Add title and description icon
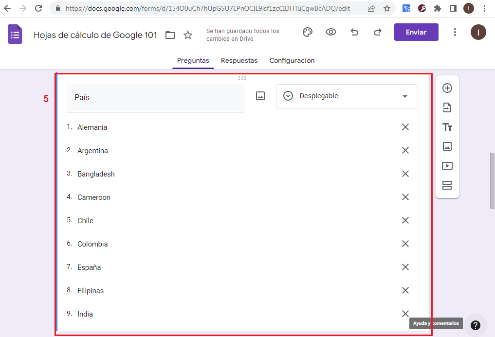This screenshot has width=495, height=337. tap(447, 127)
